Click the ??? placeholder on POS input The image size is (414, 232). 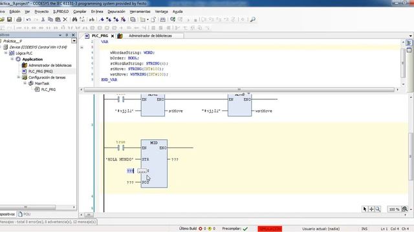click(130, 182)
